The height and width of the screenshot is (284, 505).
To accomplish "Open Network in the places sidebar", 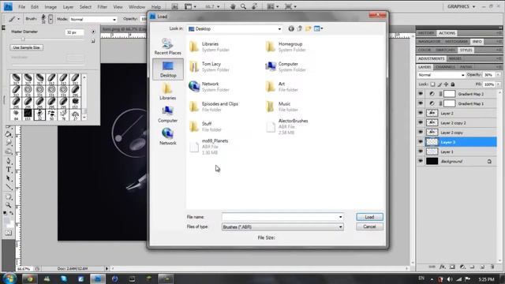I will coord(168,136).
